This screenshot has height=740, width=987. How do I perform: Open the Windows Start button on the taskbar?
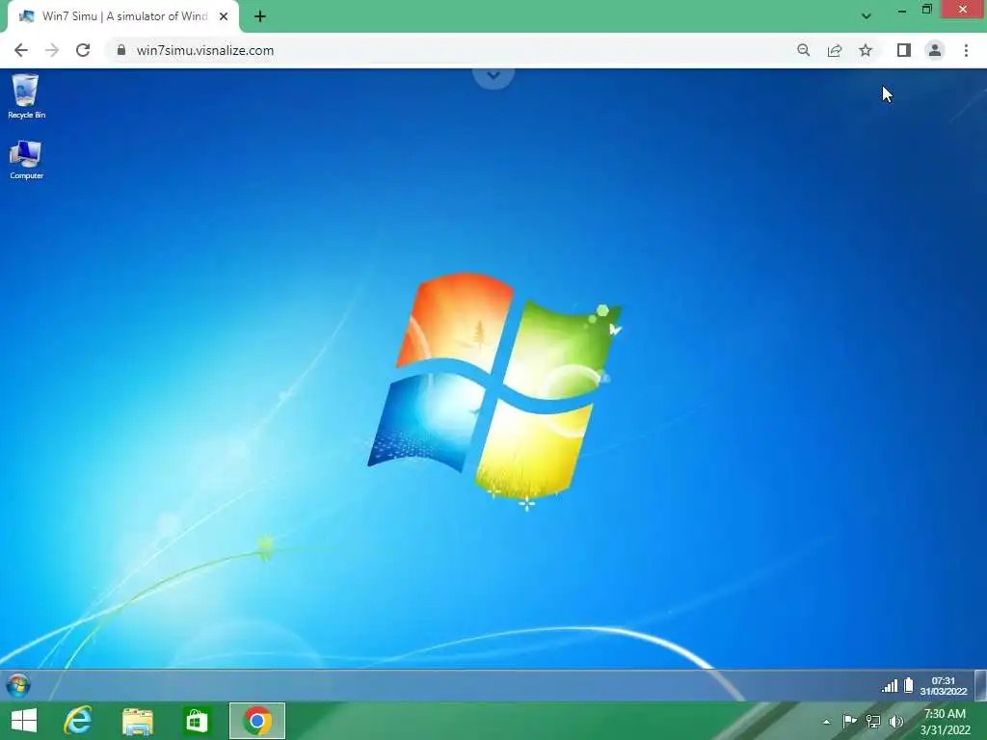[24, 721]
